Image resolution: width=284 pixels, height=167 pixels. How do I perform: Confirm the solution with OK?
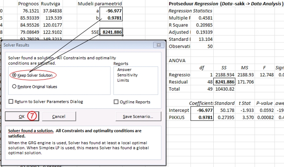22,116
